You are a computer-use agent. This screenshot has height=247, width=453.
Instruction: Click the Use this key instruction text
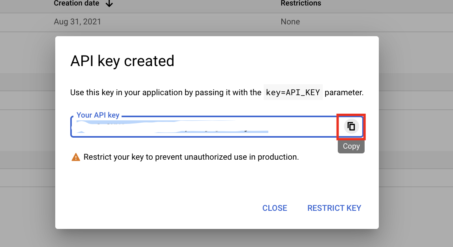(x=166, y=93)
